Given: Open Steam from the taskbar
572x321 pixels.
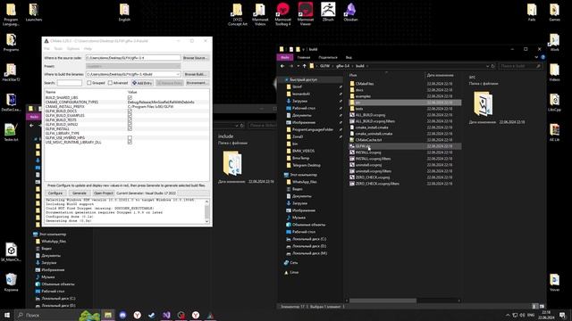Looking at the screenshot, I should [x=152, y=315].
